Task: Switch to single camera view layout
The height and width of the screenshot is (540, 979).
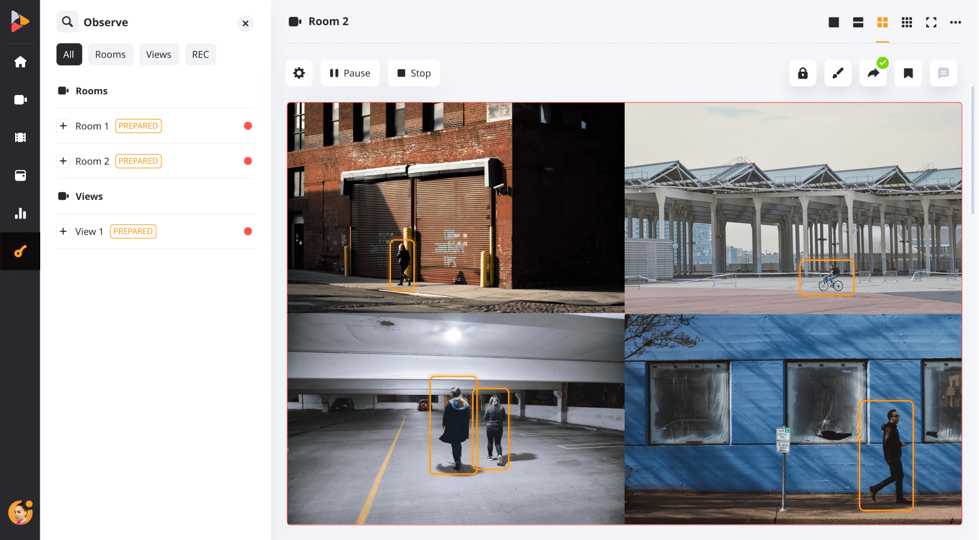Action: [833, 22]
